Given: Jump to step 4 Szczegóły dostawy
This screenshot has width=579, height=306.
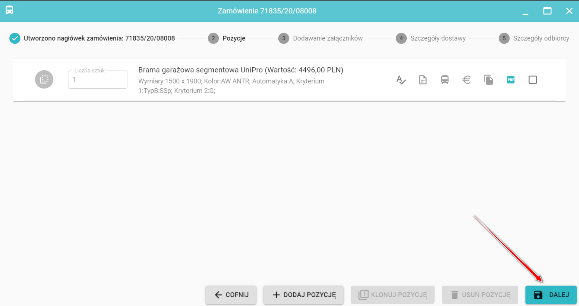Looking at the screenshot, I should (431, 38).
